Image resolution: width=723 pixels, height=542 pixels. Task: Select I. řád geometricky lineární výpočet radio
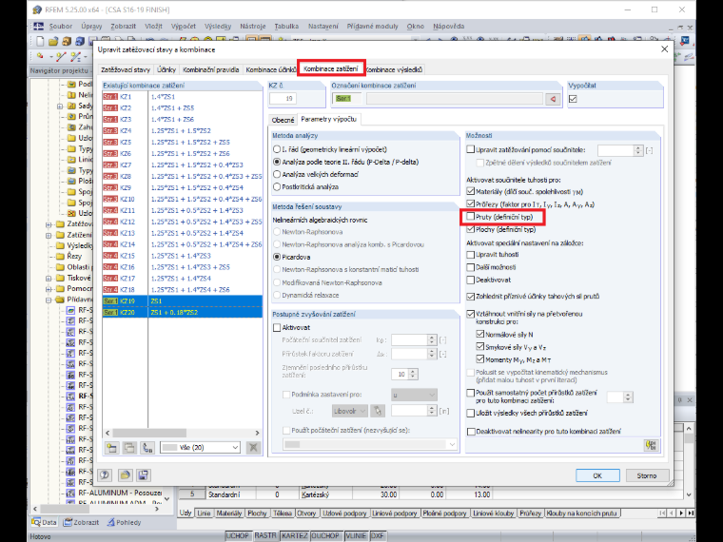pyautogui.click(x=277, y=149)
